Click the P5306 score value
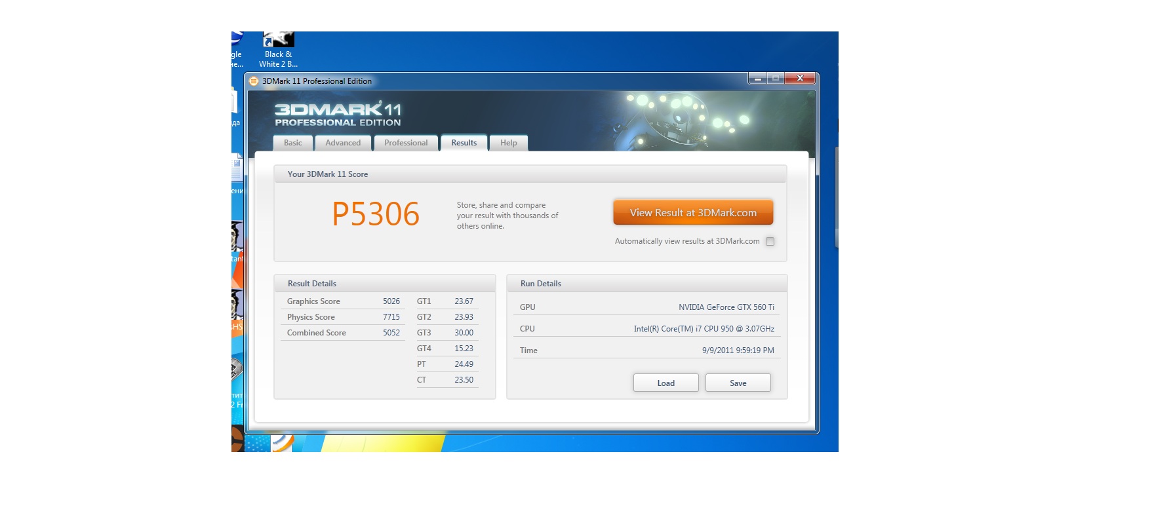1171x513 pixels. point(376,214)
